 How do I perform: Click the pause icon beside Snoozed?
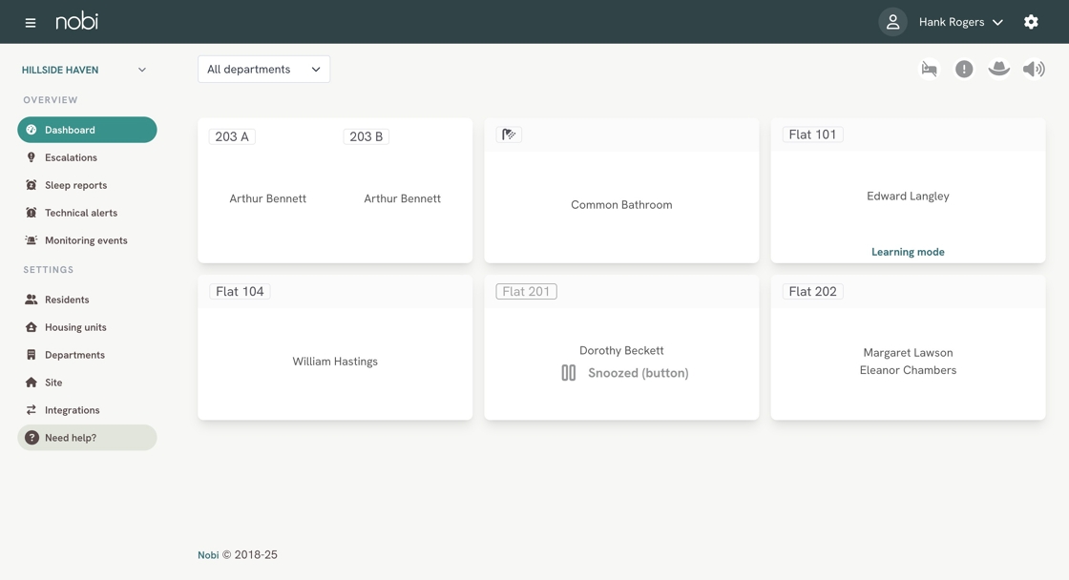click(x=569, y=373)
